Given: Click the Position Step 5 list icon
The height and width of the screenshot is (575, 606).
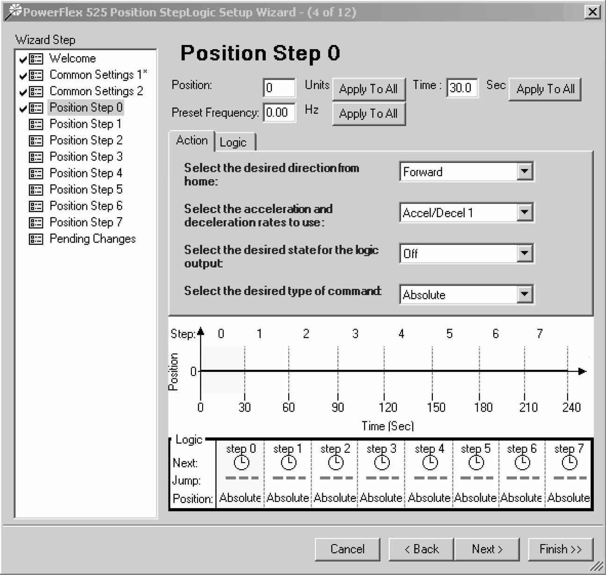Looking at the screenshot, I should 36,190.
